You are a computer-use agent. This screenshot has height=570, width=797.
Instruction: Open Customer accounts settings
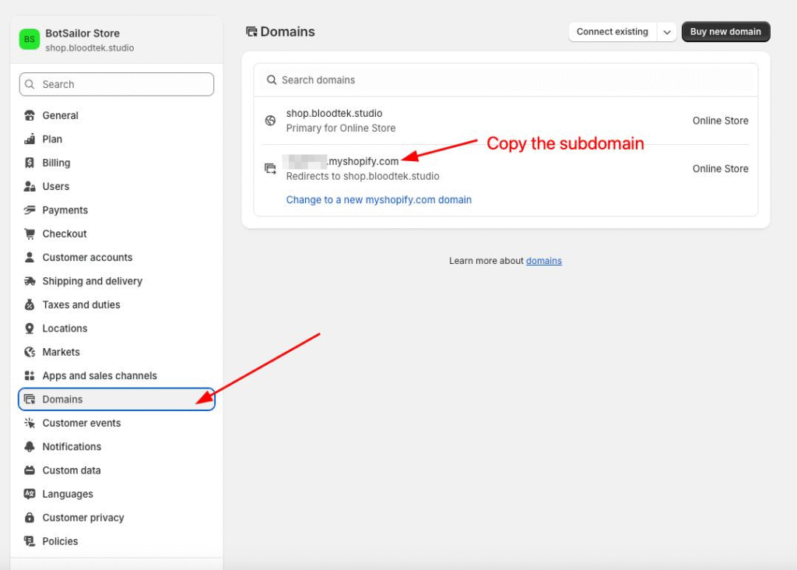(117, 257)
